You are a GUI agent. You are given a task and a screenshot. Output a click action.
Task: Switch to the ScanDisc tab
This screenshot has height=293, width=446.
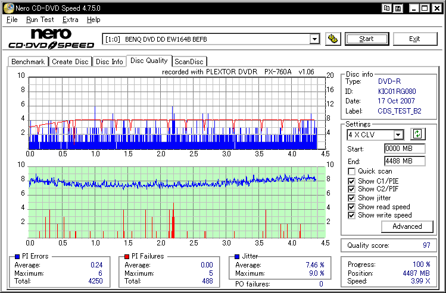[189, 62]
